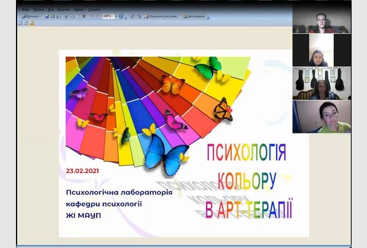Click the Copy icon in the toolbar
This screenshot has width=367, height=248.
coord(72,17)
